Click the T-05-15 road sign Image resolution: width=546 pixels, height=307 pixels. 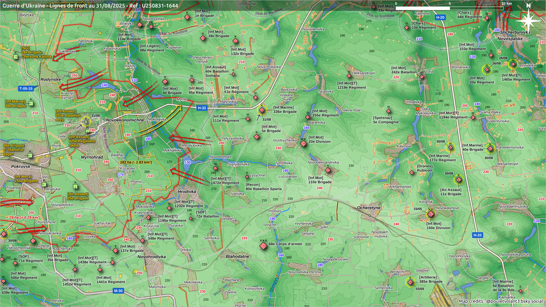click(x=26, y=89)
